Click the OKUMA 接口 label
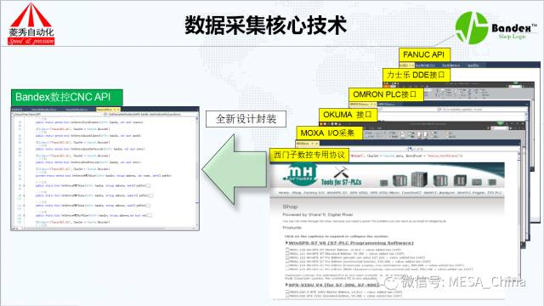 point(348,115)
